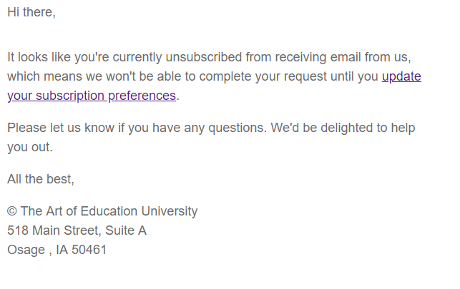Click the phrase 'receiving email from us'

coord(342,57)
